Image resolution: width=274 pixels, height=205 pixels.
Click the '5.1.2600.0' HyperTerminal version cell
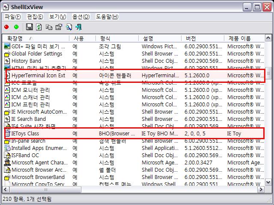(x=197, y=76)
